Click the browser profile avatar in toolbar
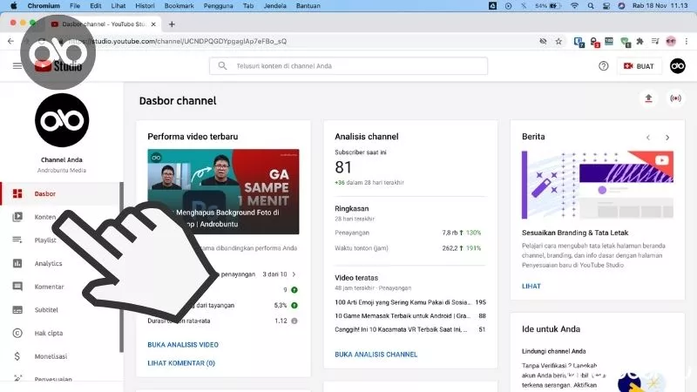 click(x=671, y=41)
